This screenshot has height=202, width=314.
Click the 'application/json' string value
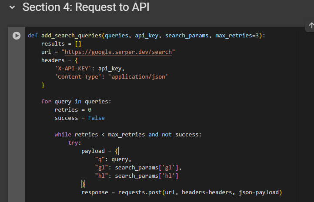[138, 77]
